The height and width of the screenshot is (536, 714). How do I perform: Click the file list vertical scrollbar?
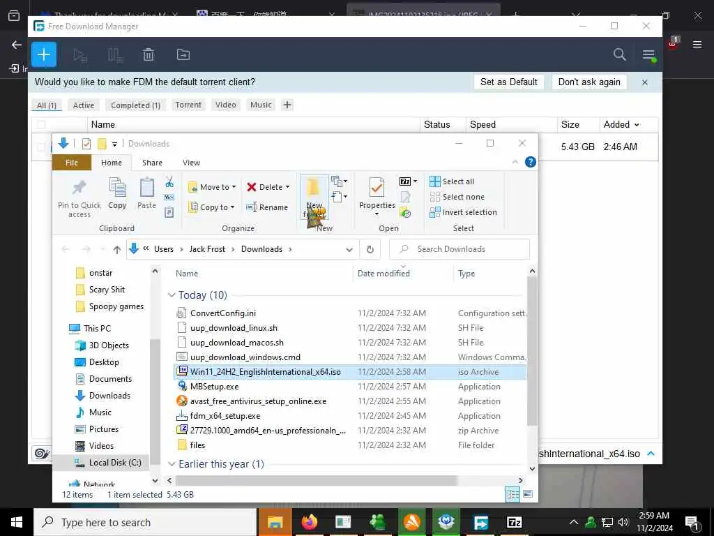532,351
